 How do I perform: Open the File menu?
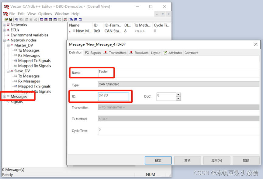pos(12,14)
